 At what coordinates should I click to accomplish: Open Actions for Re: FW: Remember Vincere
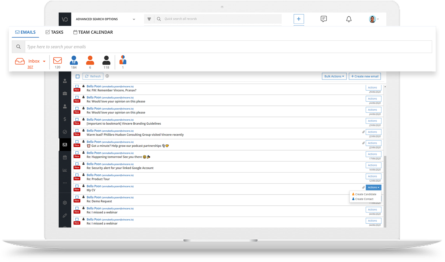pyautogui.click(x=373, y=88)
